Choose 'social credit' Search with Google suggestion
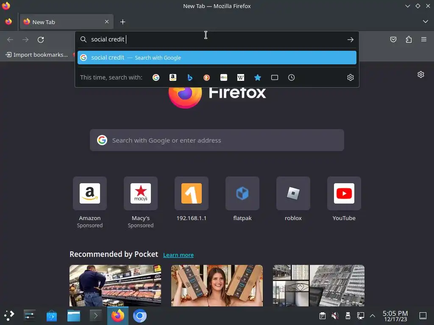Viewport: 434px width, 325px height. tap(217, 58)
